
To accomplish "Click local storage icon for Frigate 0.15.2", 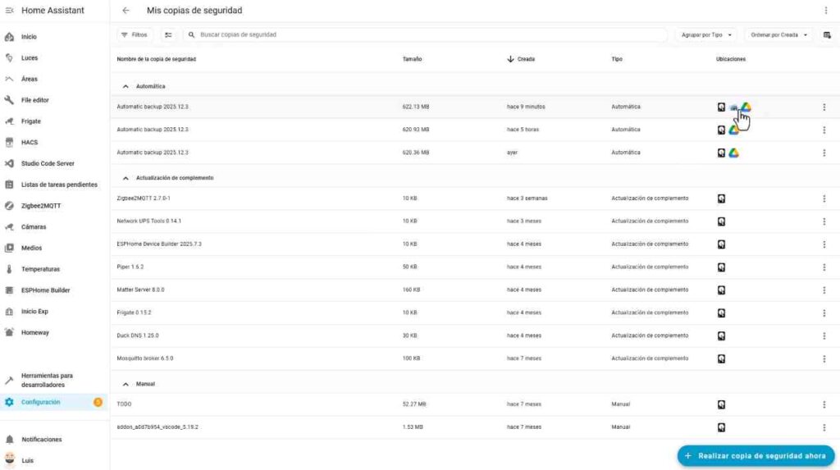I will [x=721, y=313].
